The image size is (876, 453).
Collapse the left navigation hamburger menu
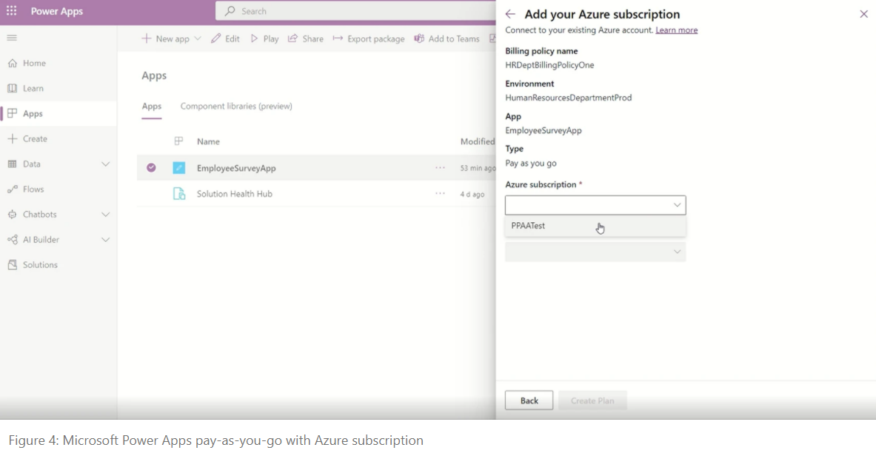click(x=12, y=38)
